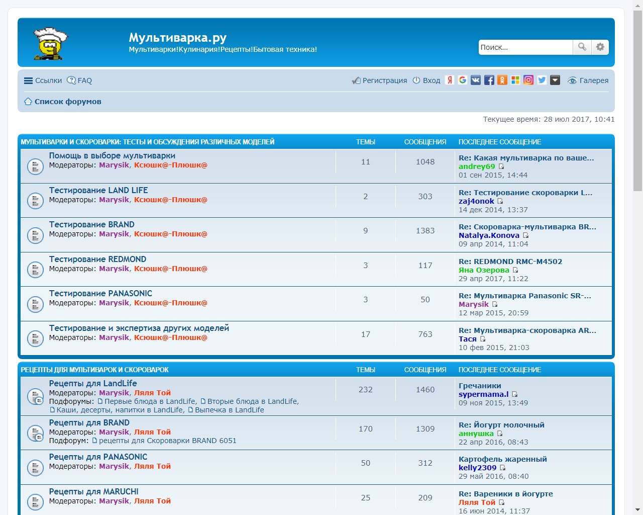Image resolution: width=643 pixels, height=515 pixels.
Task: Open subforum Каши, десерты, напитки в LandLife
Action: (x=120, y=410)
